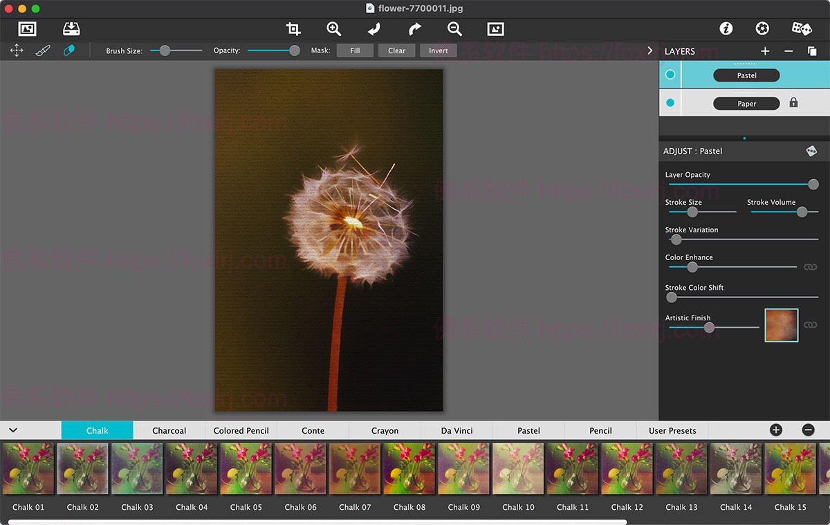Open the info icon panel
This screenshot has height=525, width=830.
tap(726, 29)
